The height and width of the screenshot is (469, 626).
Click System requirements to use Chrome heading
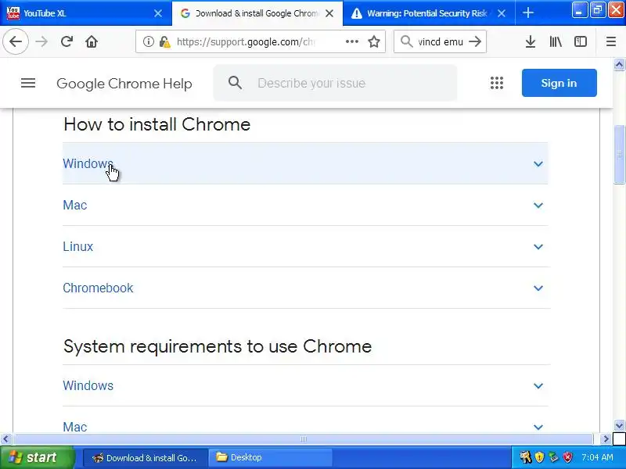(218, 346)
